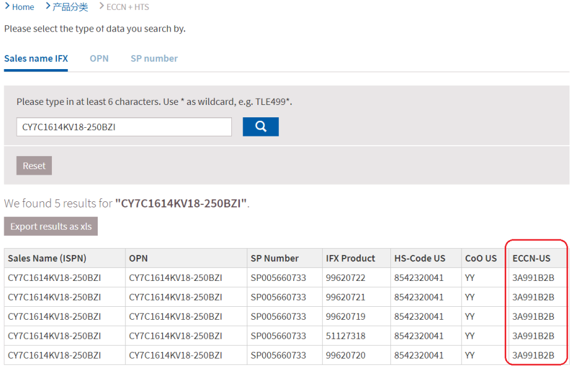The height and width of the screenshot is (371, 574).
Task: Select IFX Product cell 99620720
Action: pyautogui.click(x=346, y=356)
